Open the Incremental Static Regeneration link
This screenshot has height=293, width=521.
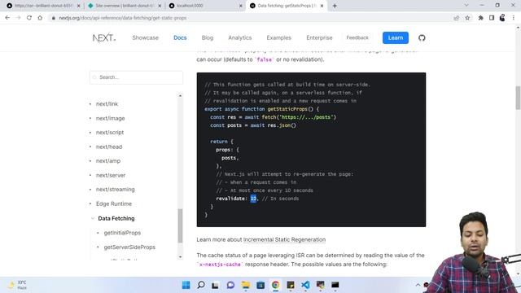(284, 239)
